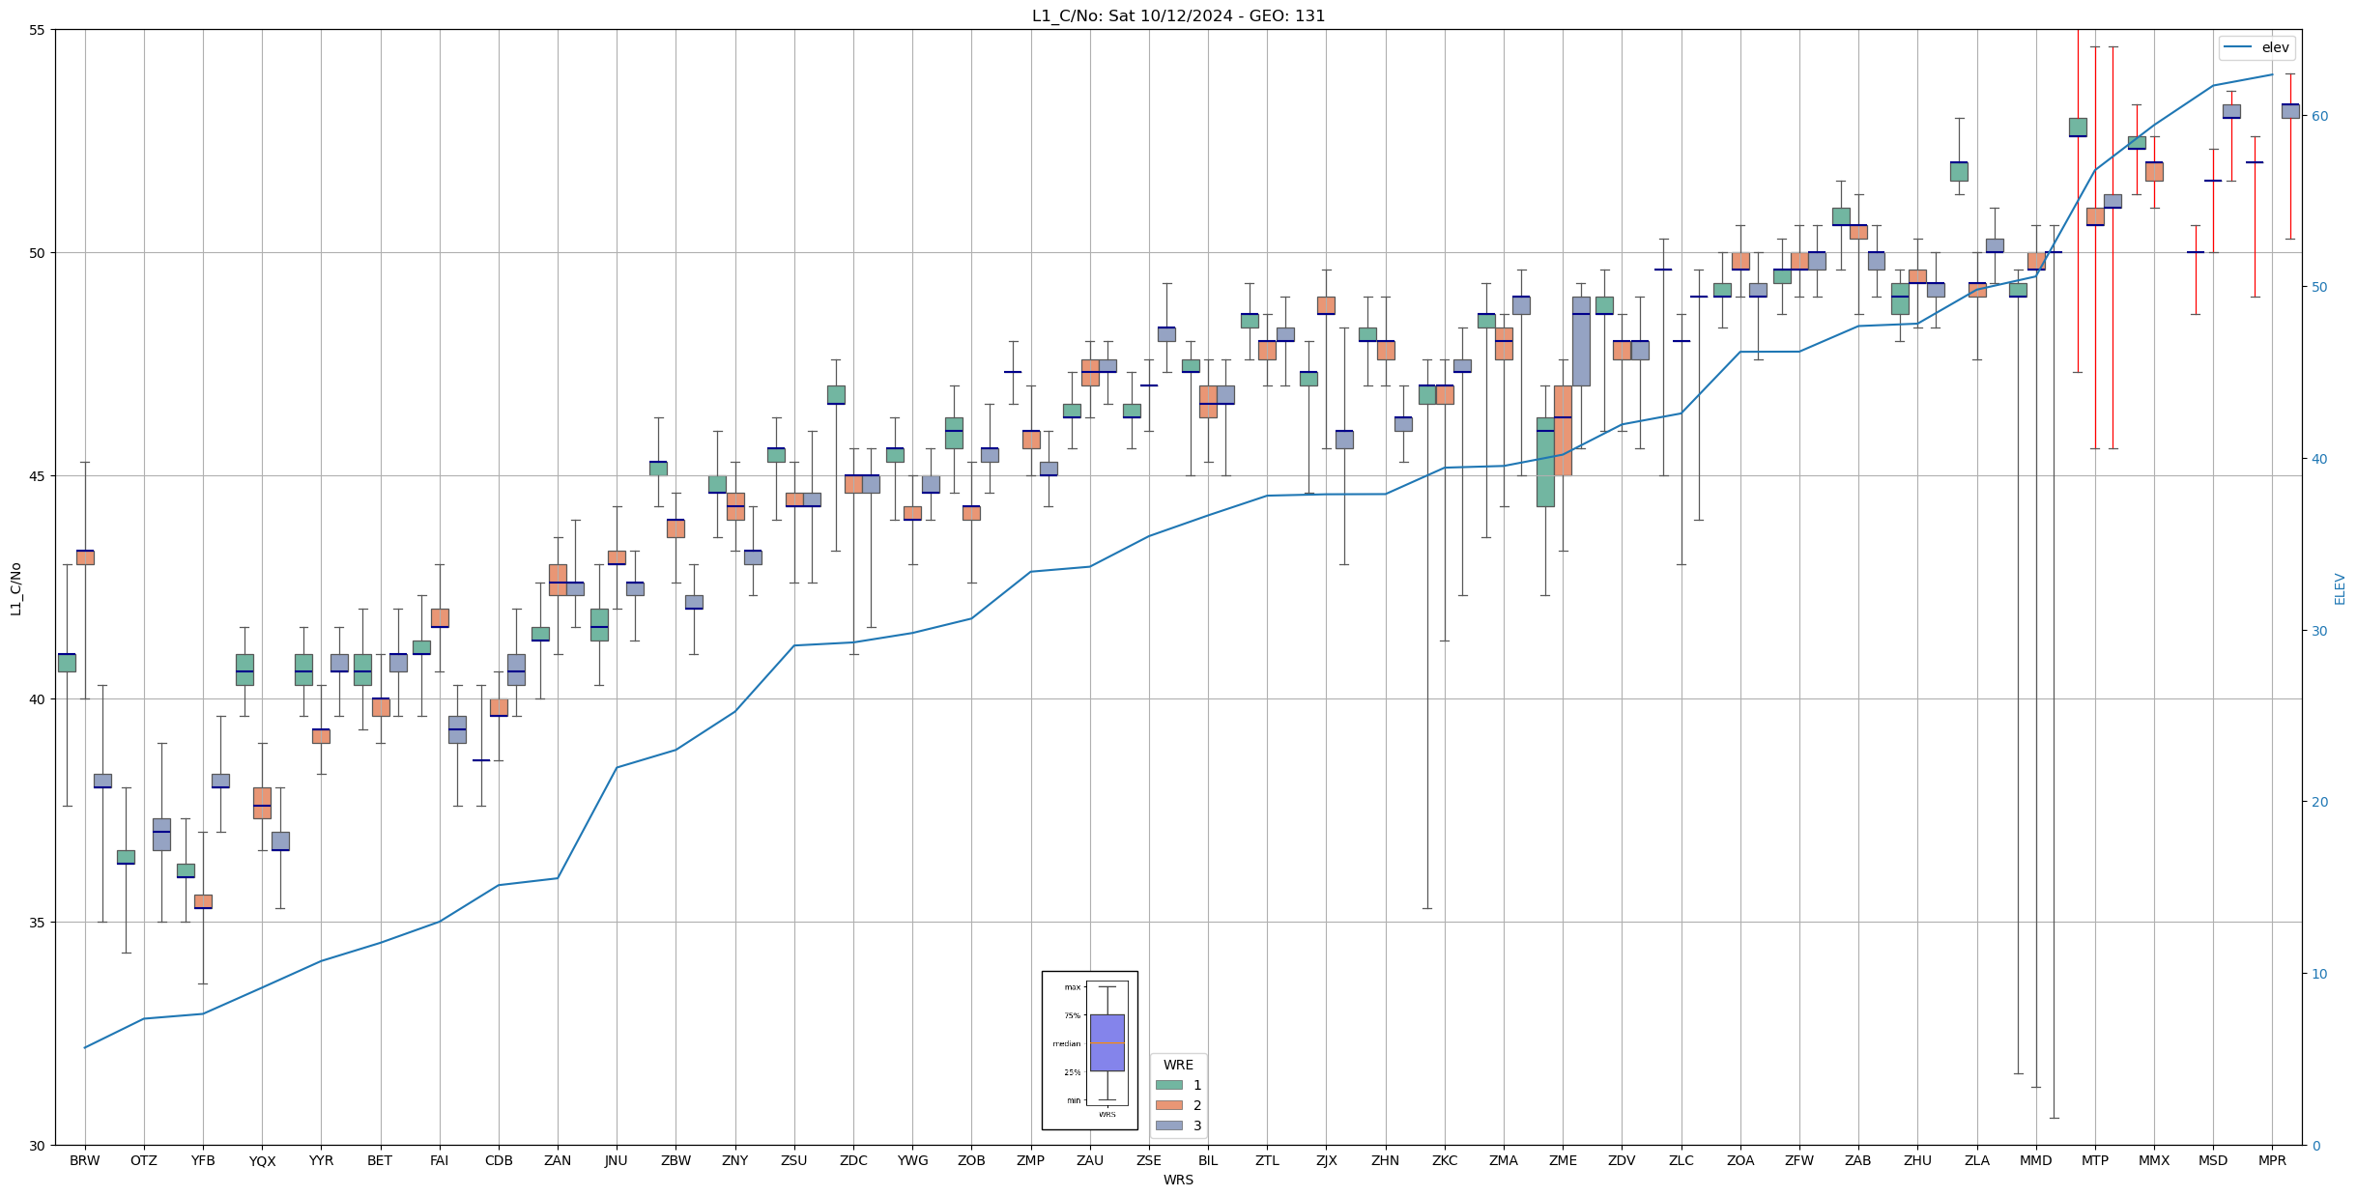Click the green WRE 1 legend swatch
Viewport: 2357px width, 1196px height.
tap(1168, 1085)
